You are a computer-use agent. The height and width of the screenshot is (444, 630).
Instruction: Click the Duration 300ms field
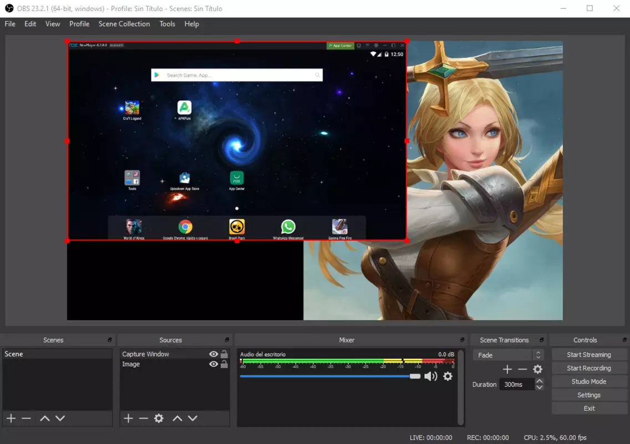[x=517, y=385]
